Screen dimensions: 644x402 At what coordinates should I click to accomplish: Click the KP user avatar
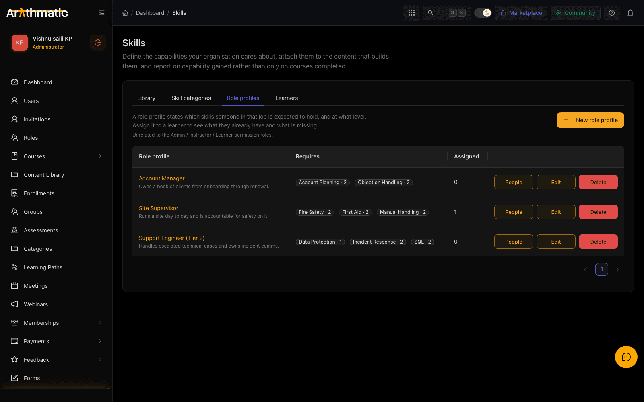[20, 43]
